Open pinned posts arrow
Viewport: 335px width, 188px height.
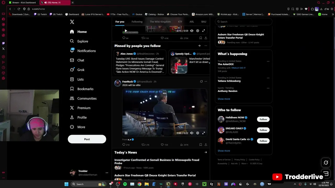click(x=199, y=46)
